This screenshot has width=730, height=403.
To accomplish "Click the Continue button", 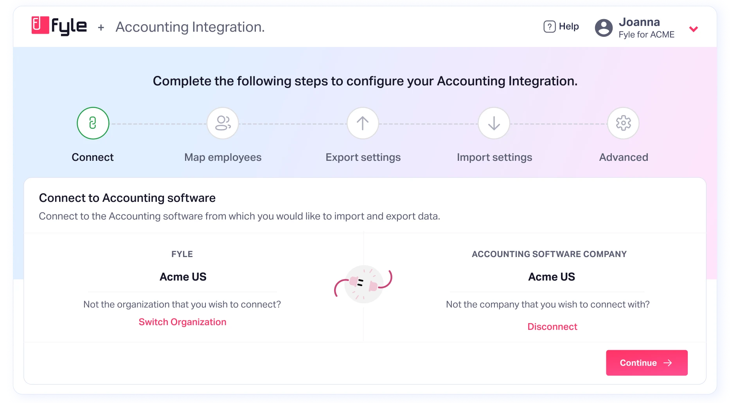I will click(647, 363).
